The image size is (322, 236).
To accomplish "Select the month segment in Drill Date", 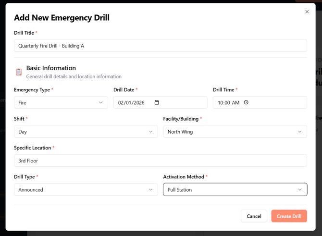I will click(121, 103).
